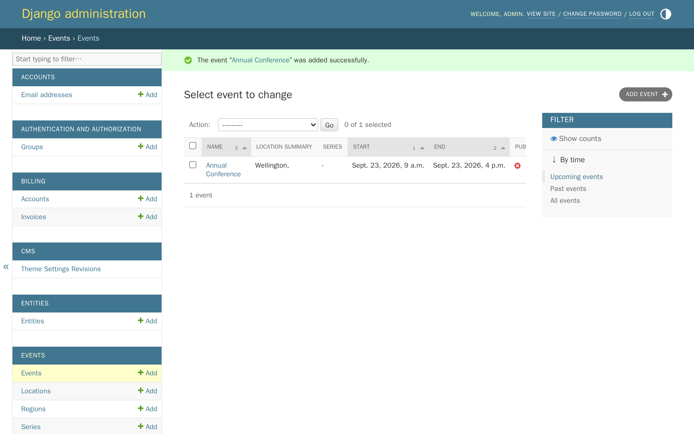The width and height of the screenshot is (694, 434).
Task: Click the plus Add next to Accounts
Action: (x=147, y=199)
